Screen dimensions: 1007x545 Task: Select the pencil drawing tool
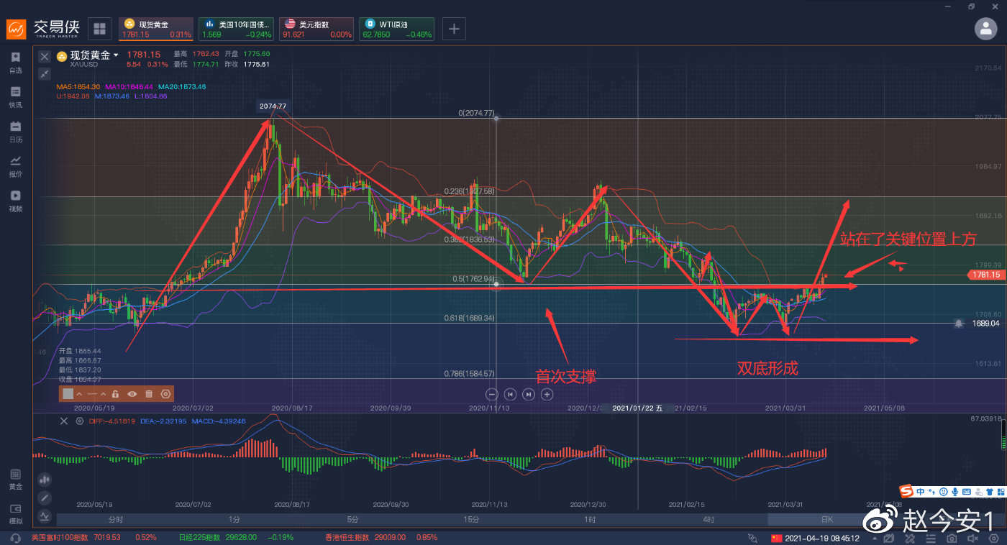point(45,498)
